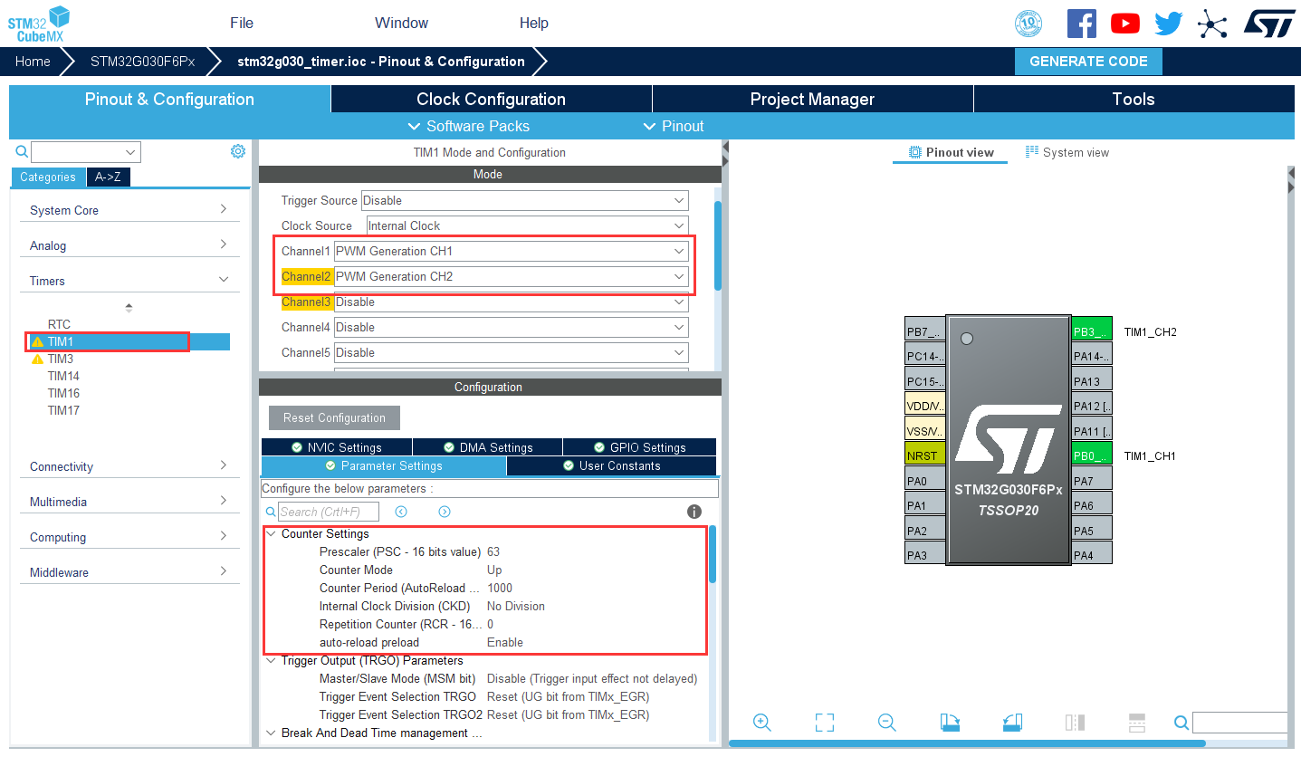Open the User Constants tab
Viewport: 1301px width, 757px height.
point(611,466)
